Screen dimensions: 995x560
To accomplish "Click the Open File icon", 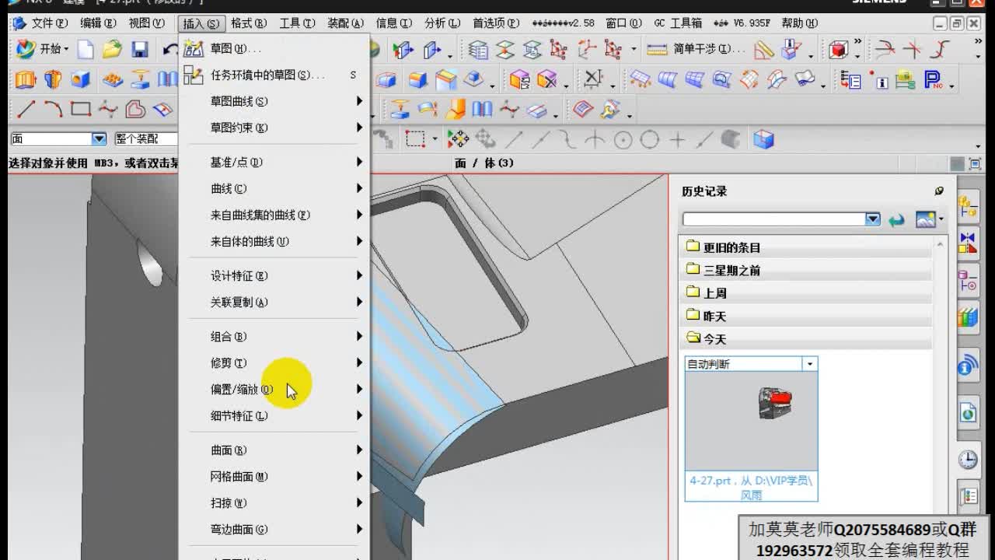I will (111, 49).
